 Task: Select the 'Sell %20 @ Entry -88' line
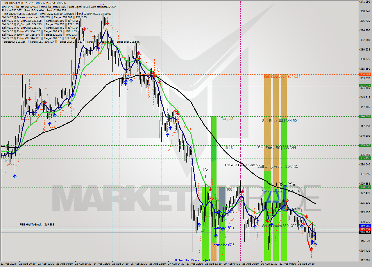(39, 38)
